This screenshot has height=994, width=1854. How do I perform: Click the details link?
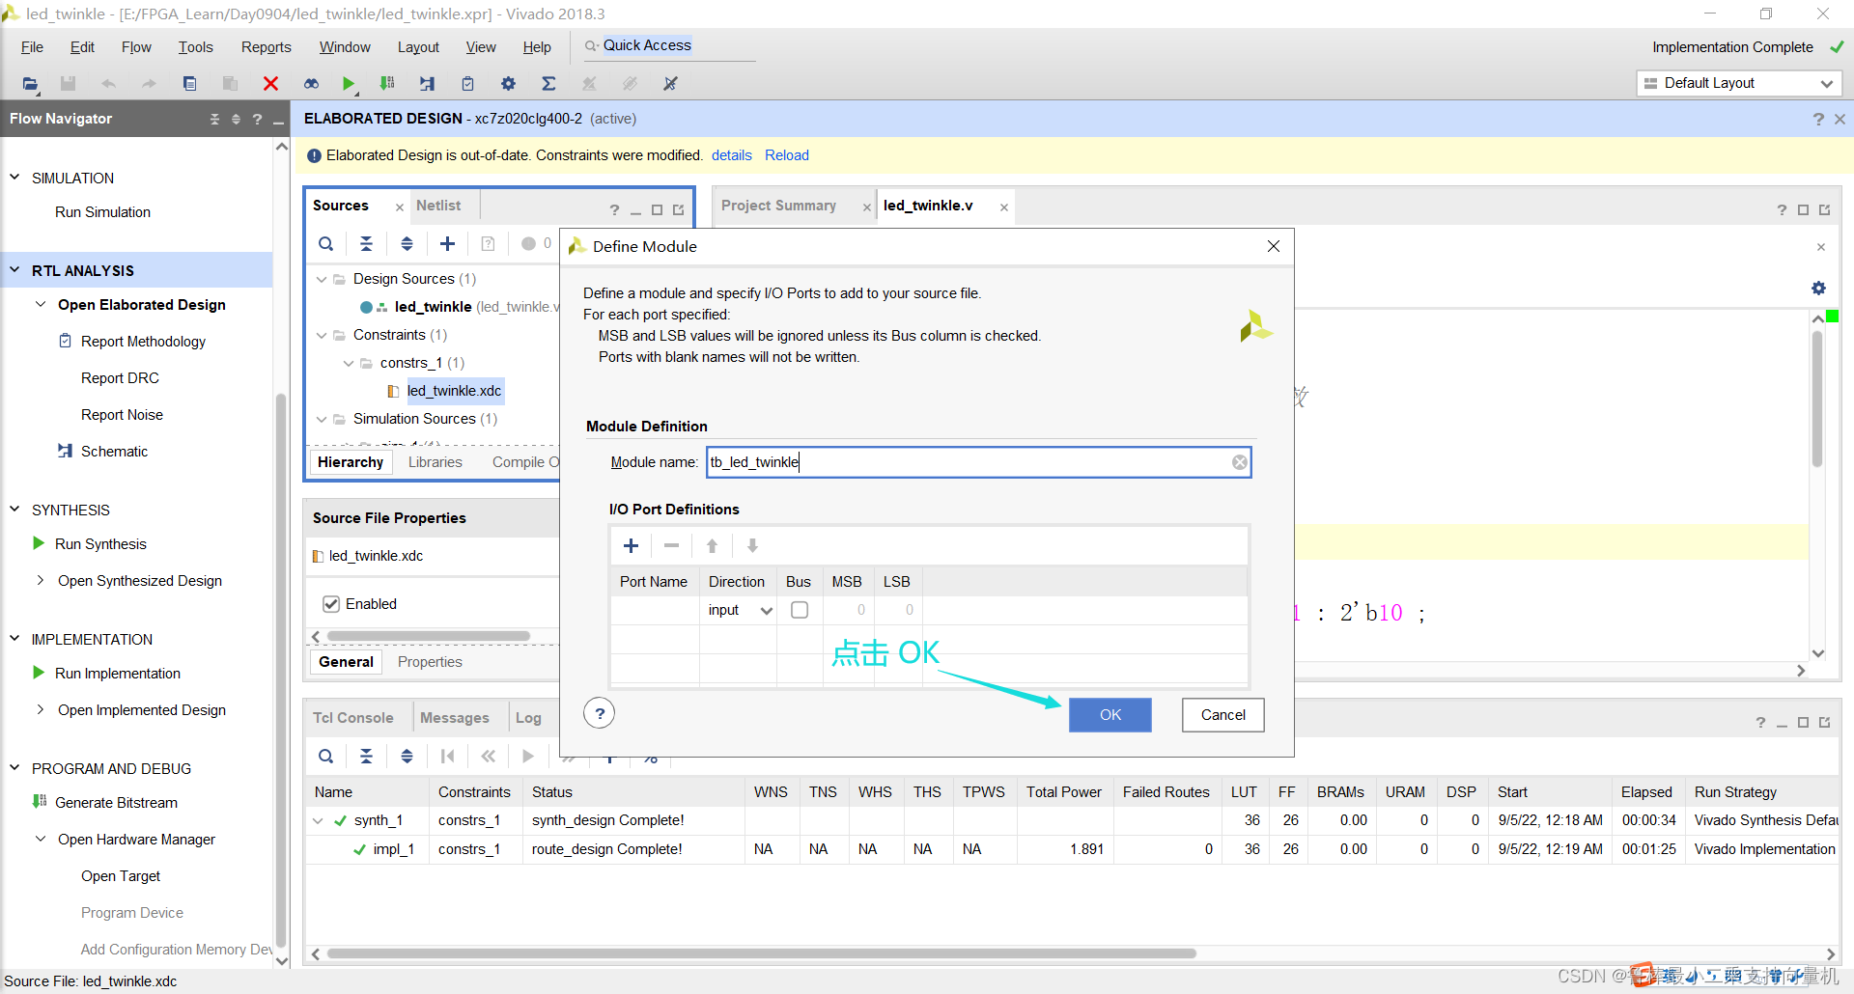point(731,155)
